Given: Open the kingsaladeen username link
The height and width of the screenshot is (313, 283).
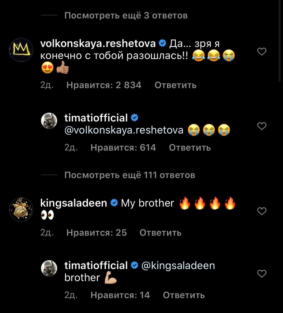Looking at the screenshot, I should tap(74, 203).
